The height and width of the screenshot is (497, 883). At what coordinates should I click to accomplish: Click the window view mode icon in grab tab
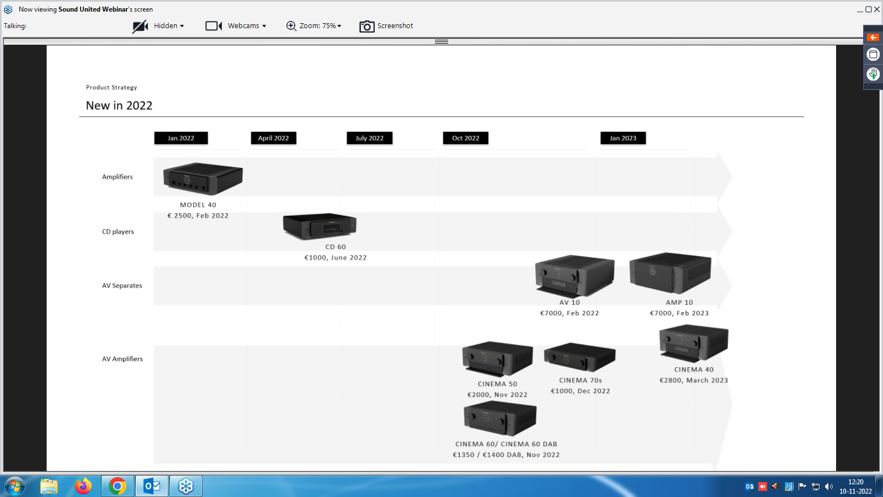pyautogui.click(x=873, y=54)
